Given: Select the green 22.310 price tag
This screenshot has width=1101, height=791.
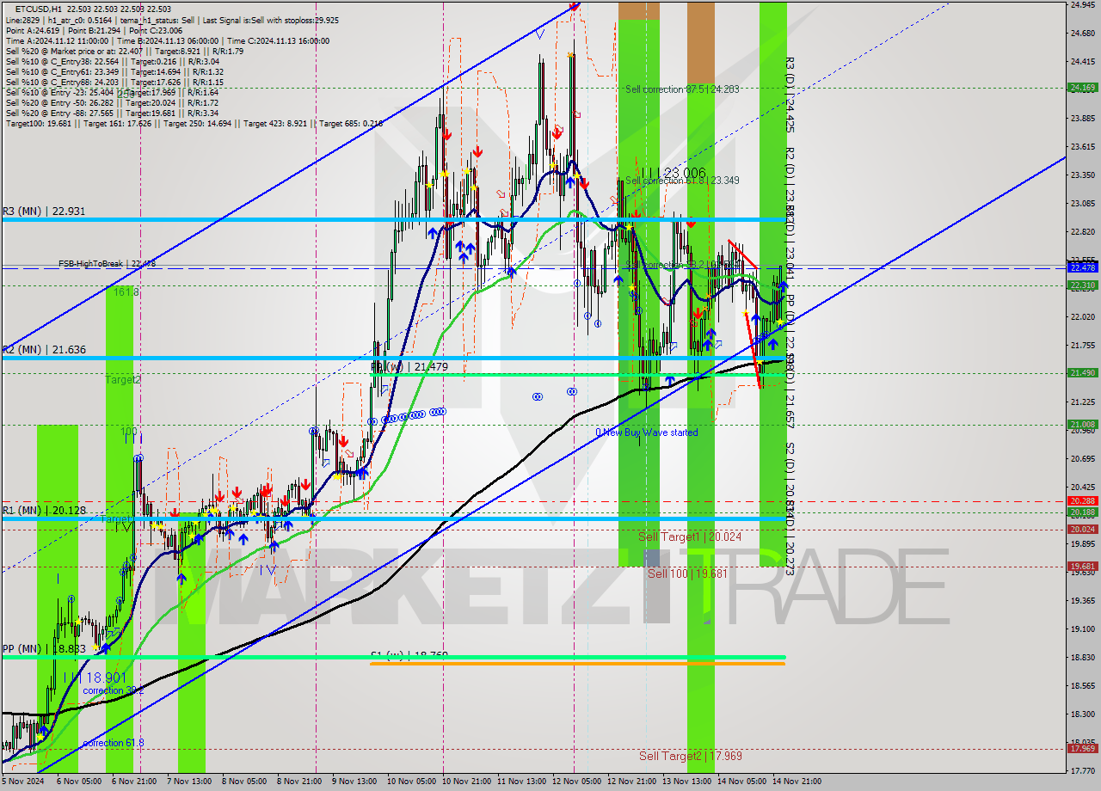Looking at the screenshot, I should [1082, 285].
